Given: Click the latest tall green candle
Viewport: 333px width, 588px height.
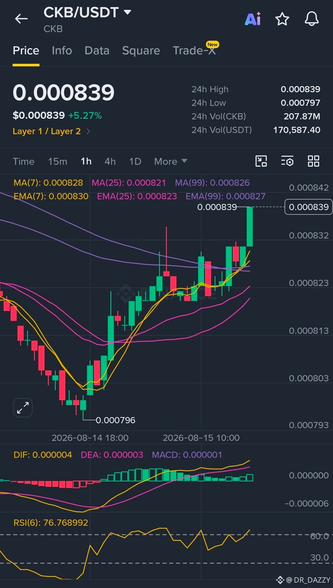Looking at the screenshot, I should click(250, 226).
